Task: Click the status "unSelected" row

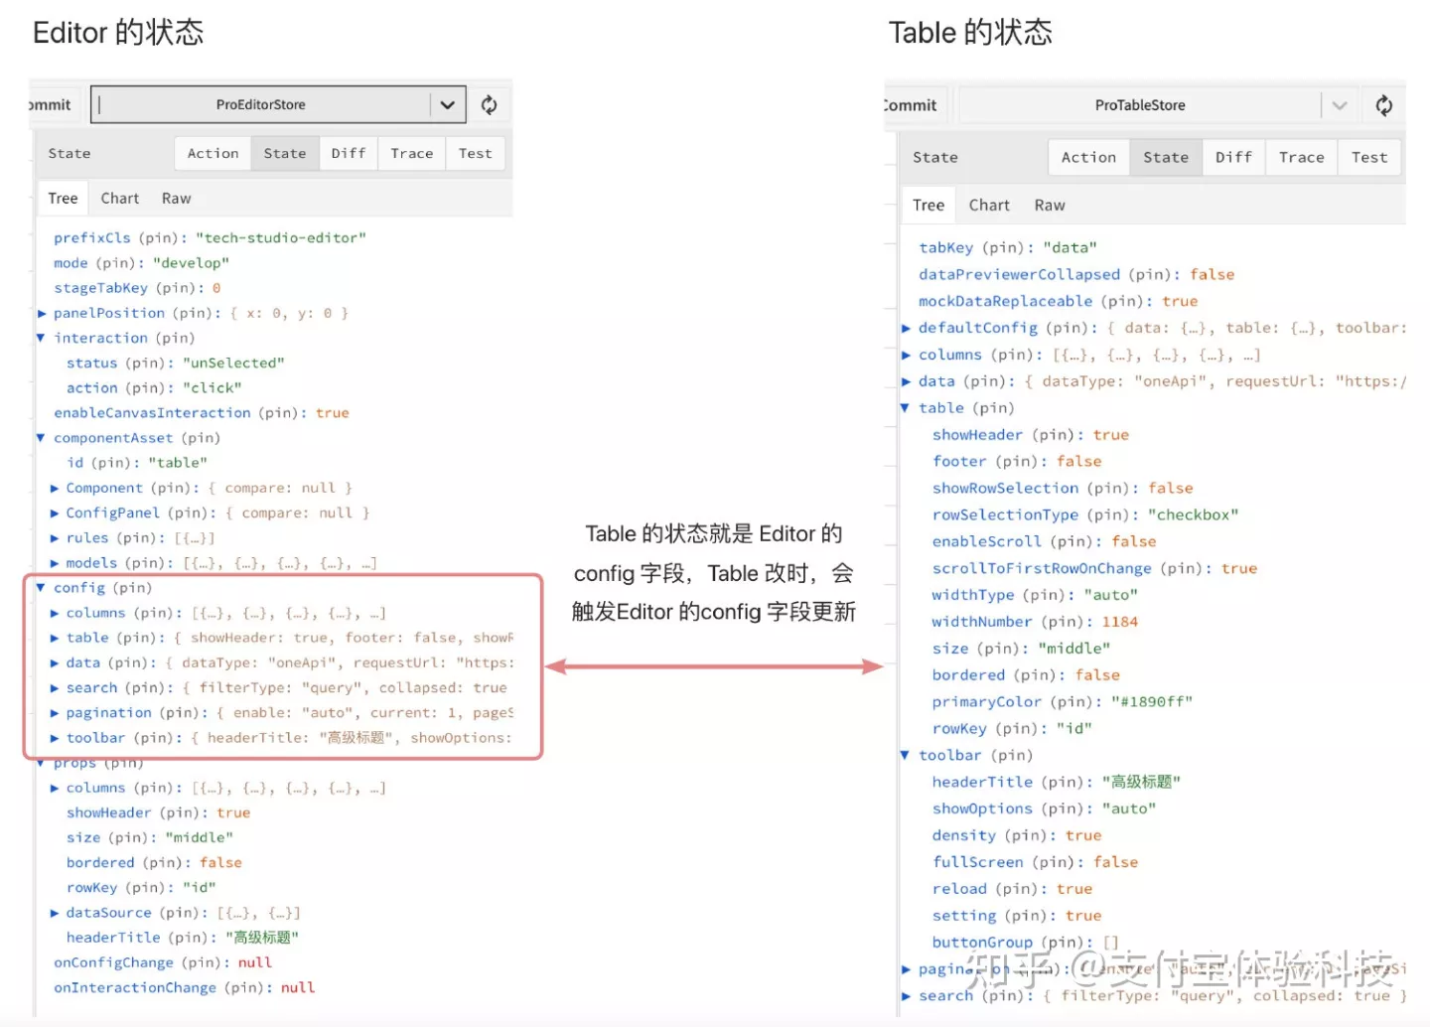Action: [x=176, y=363]
